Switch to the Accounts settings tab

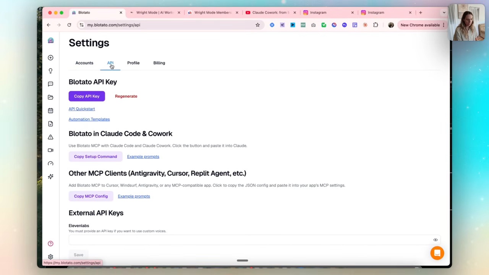(84, 63)
